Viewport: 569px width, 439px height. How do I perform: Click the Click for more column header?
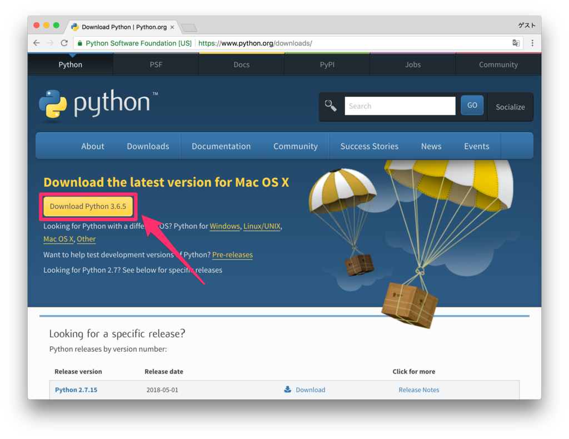click(x=413, y=372)
